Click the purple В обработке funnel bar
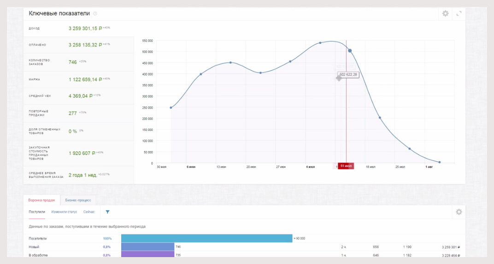This screenshot has width=494, height=264. 147,255
